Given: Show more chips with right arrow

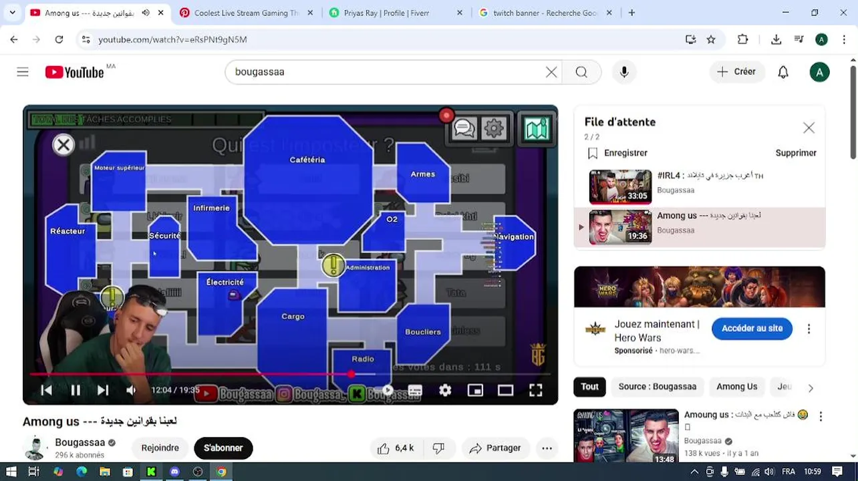Looking at the screenshot, I should 811,387.
